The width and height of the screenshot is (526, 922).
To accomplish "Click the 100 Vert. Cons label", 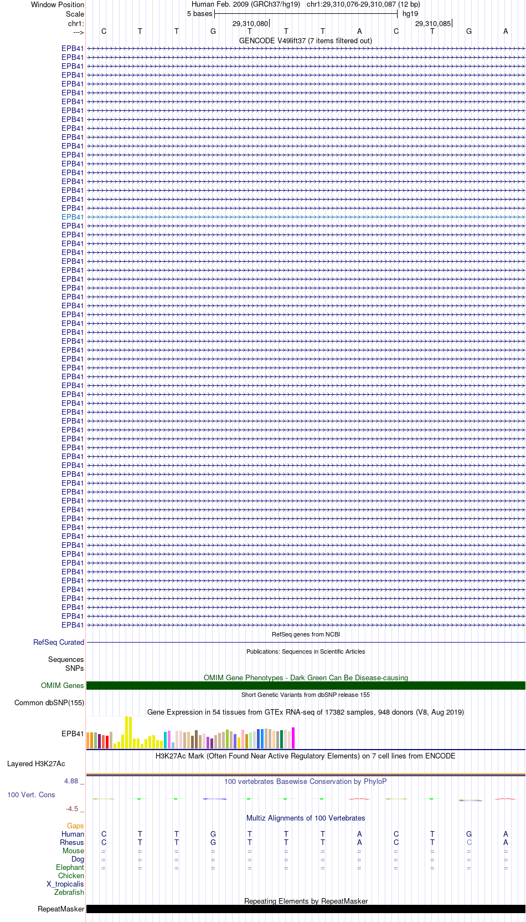I will 31,794.
